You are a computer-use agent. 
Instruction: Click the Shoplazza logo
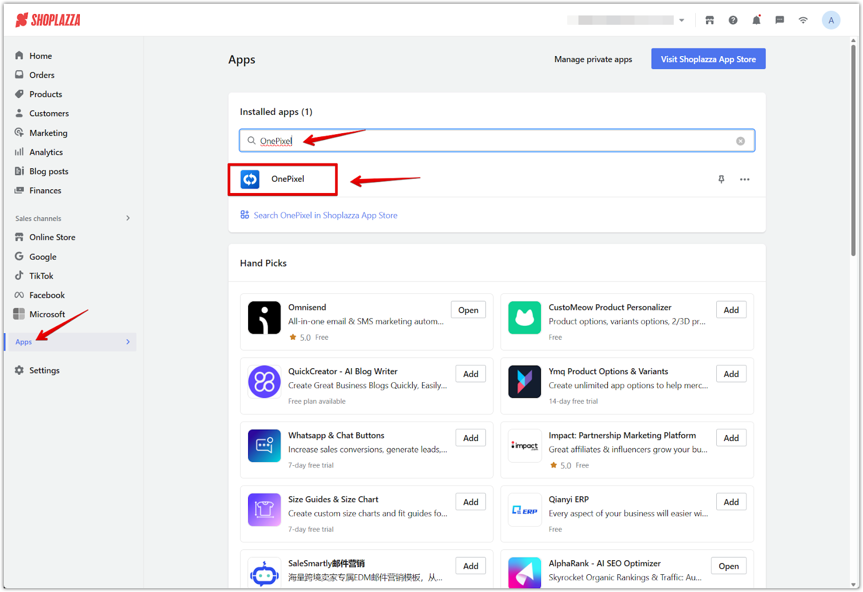pos(48,20)
